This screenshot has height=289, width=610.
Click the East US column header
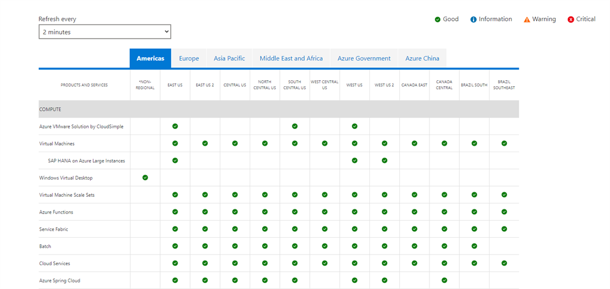[175, 85]
